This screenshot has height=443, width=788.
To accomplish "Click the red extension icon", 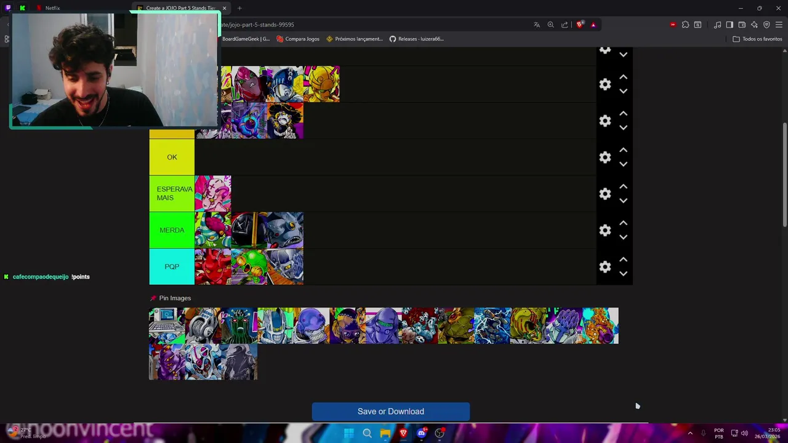I will (x=673, y=25).
